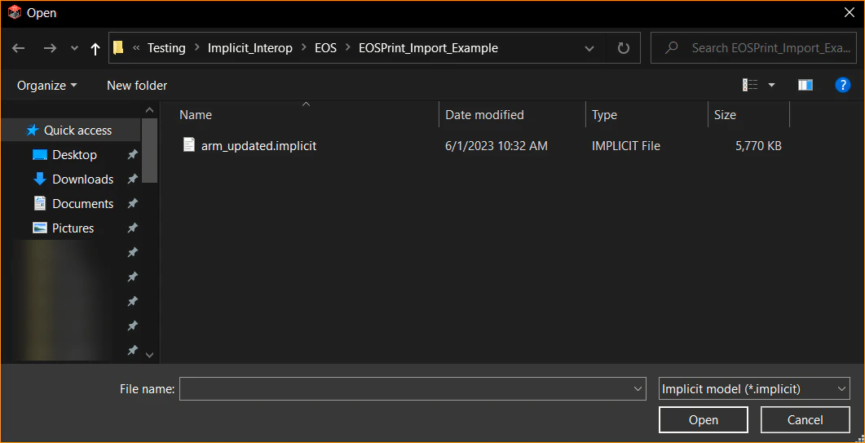Click the 5,770 KB size cell

point(758,146)
